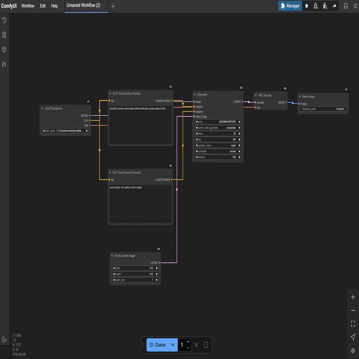This screenshot has width=359, height=359.
Task: Toggle select mode arrow icon
Action: pos(353,337)
